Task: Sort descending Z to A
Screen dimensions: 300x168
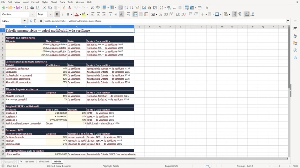Action: tap(132, 8)
